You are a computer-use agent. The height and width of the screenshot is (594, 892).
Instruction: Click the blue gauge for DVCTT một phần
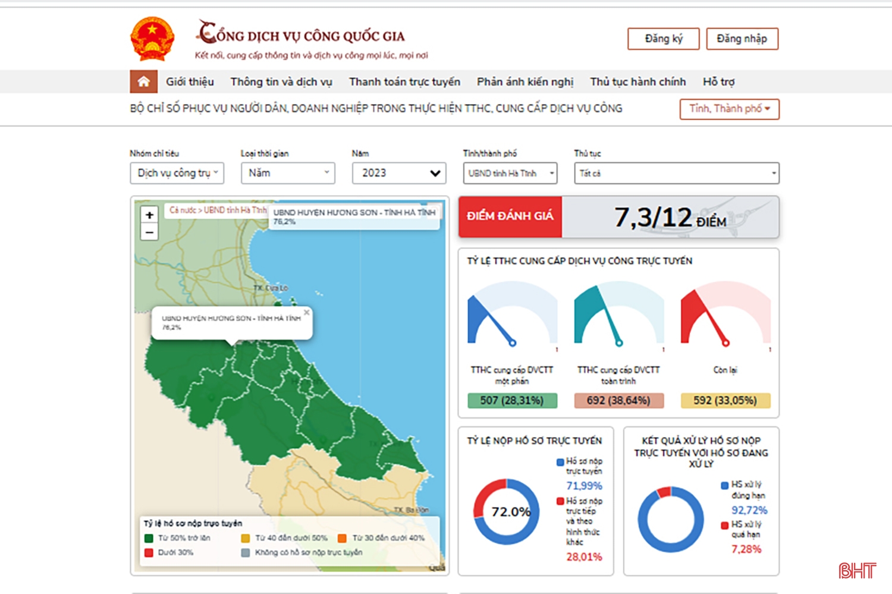pos(511,315)
